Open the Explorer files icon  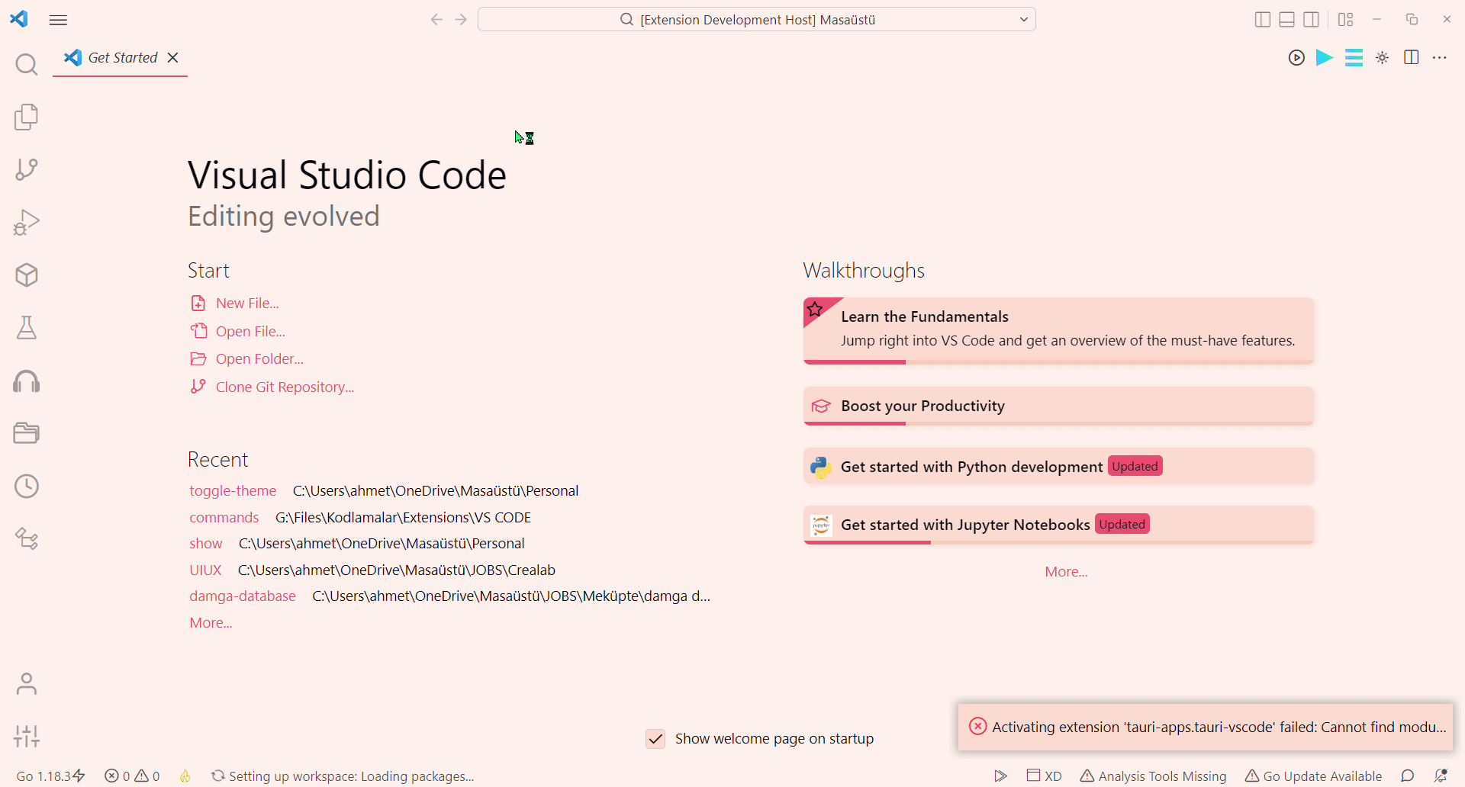[x=27, y=117]
